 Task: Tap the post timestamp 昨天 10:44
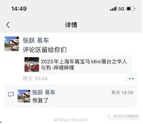[x=35, y=79]
